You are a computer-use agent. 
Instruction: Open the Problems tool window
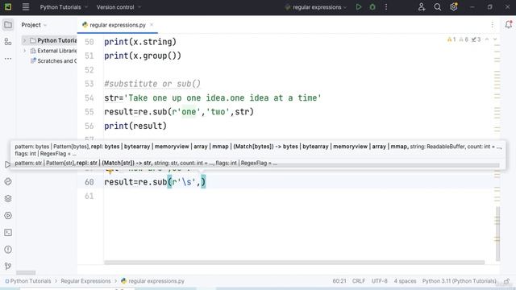(8, 250)
